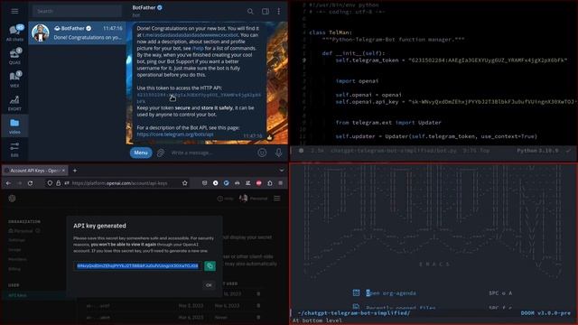This screenshot has height=325, width=578.
Task: Delete the API key created Mar 3, 2023
Action: [x=258, y=305]
